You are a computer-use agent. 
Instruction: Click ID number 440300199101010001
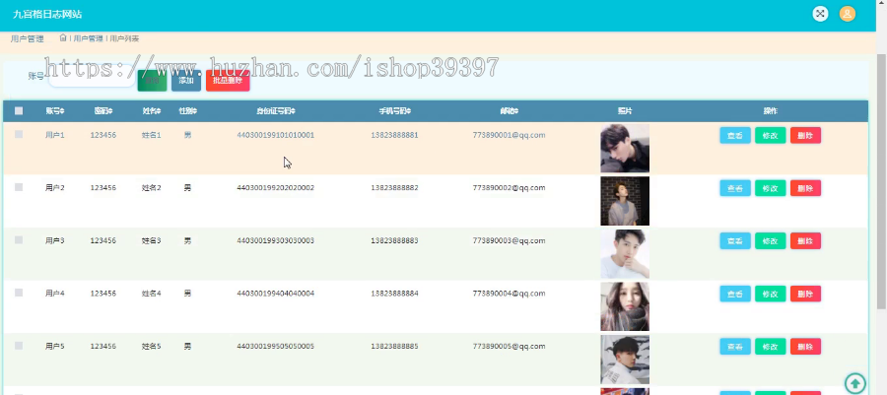pyautogui.click(x=276, y=135)
